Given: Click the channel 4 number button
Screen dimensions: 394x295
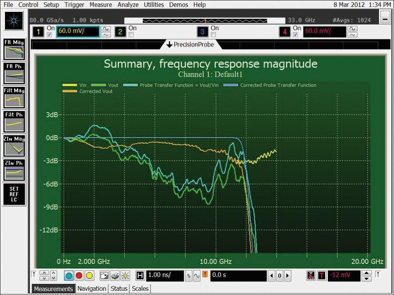Looking at the screenshot, I should click(285, 32).
